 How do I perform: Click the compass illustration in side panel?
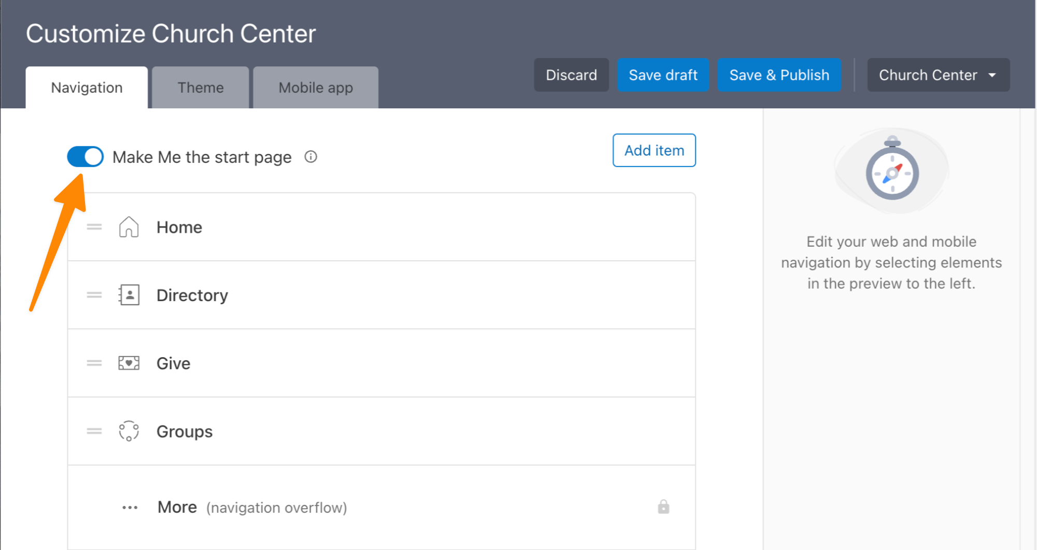click(x=892, y=171)
